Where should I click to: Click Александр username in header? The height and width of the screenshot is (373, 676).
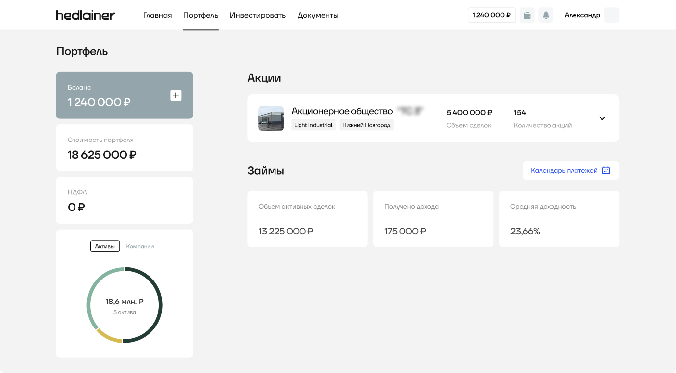pos(582,15)
